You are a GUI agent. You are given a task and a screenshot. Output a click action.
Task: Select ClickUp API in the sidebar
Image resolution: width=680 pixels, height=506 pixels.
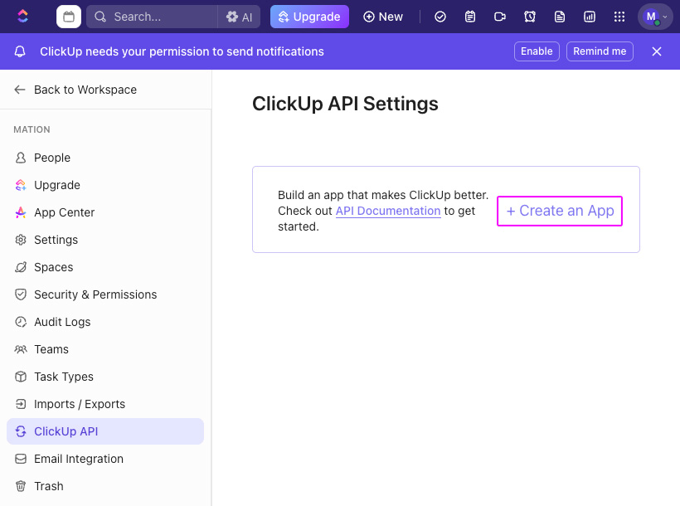coord(105,431)
